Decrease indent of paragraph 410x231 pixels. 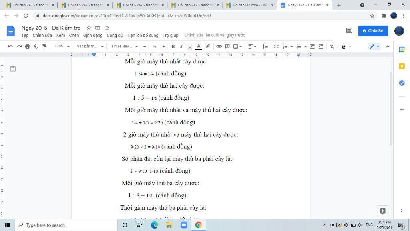(312, 47)
